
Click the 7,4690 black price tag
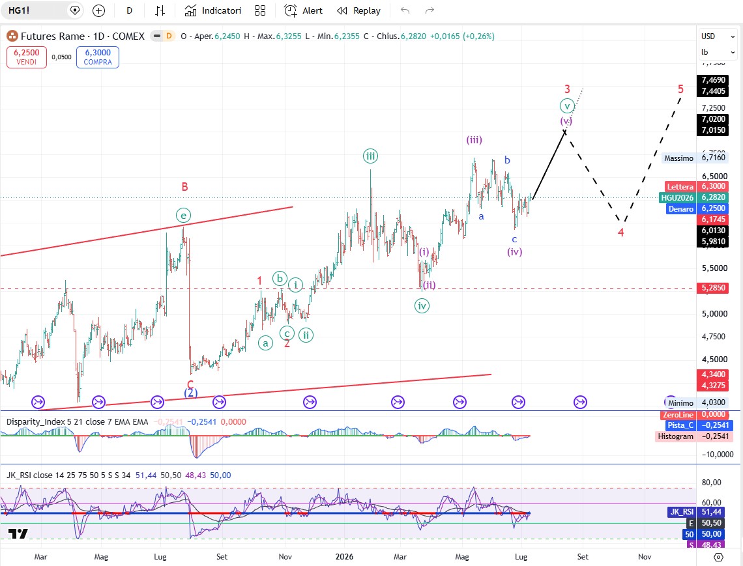[x=712, y=79]
